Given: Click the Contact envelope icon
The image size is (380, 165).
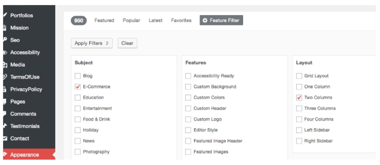Looking at the screenshot, I should coord(5,138).
